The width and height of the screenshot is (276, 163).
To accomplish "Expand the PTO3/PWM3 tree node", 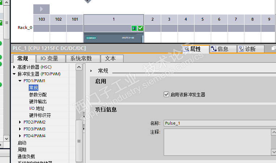I will (20, 129).
